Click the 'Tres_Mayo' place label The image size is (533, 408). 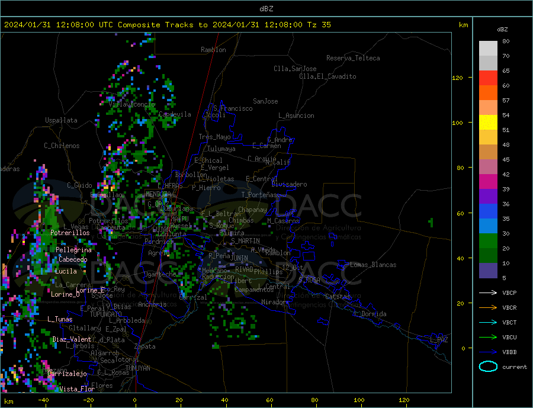click(x=214, y=137)
